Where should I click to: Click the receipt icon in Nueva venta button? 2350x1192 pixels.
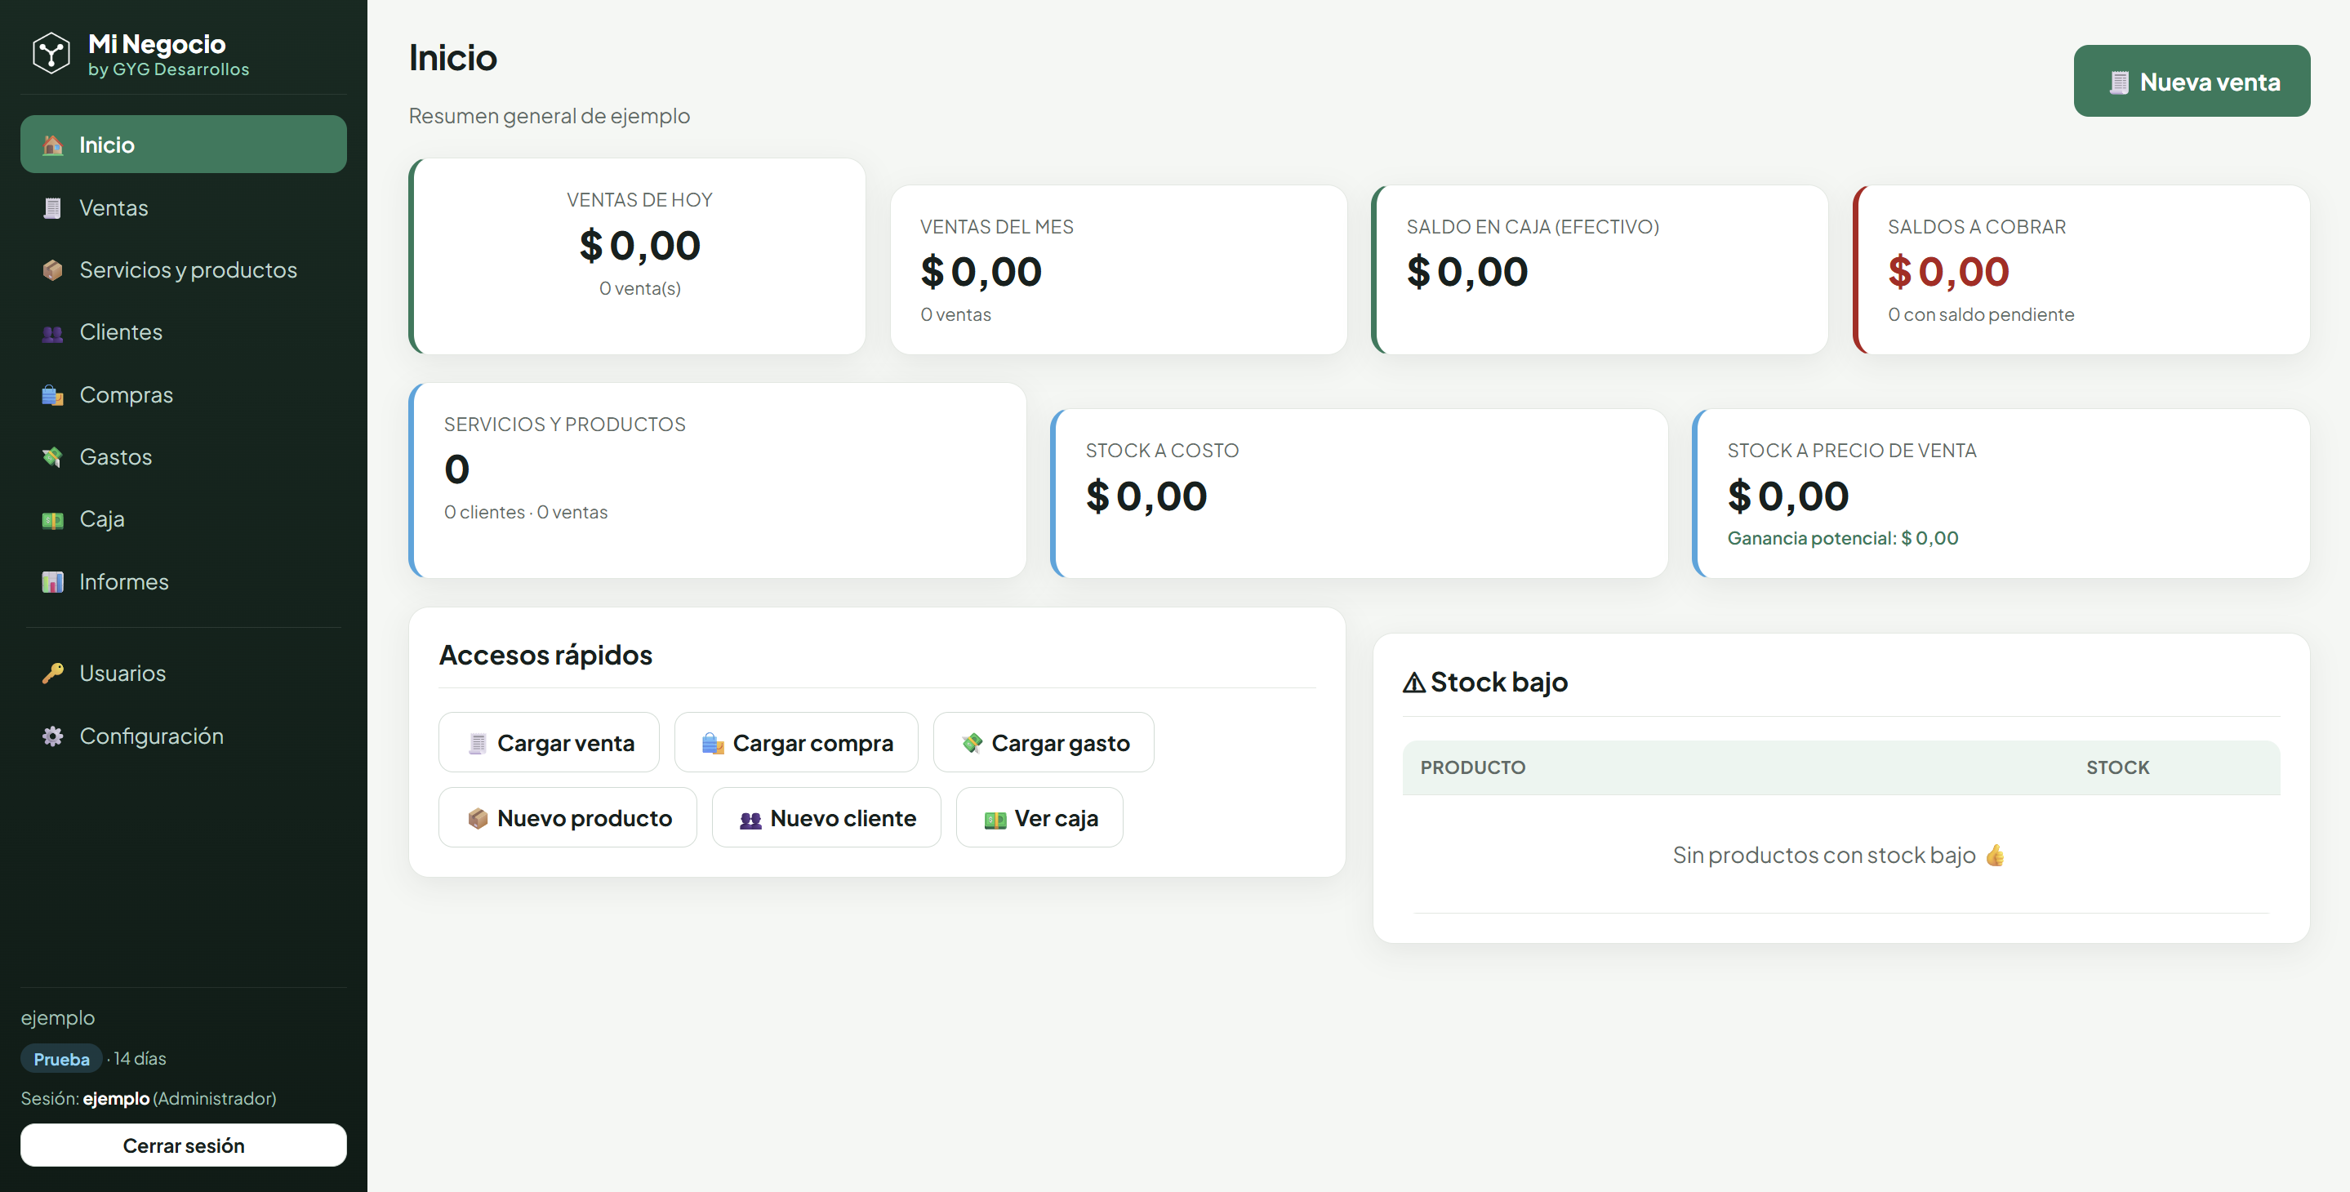tap(2118, 82)
